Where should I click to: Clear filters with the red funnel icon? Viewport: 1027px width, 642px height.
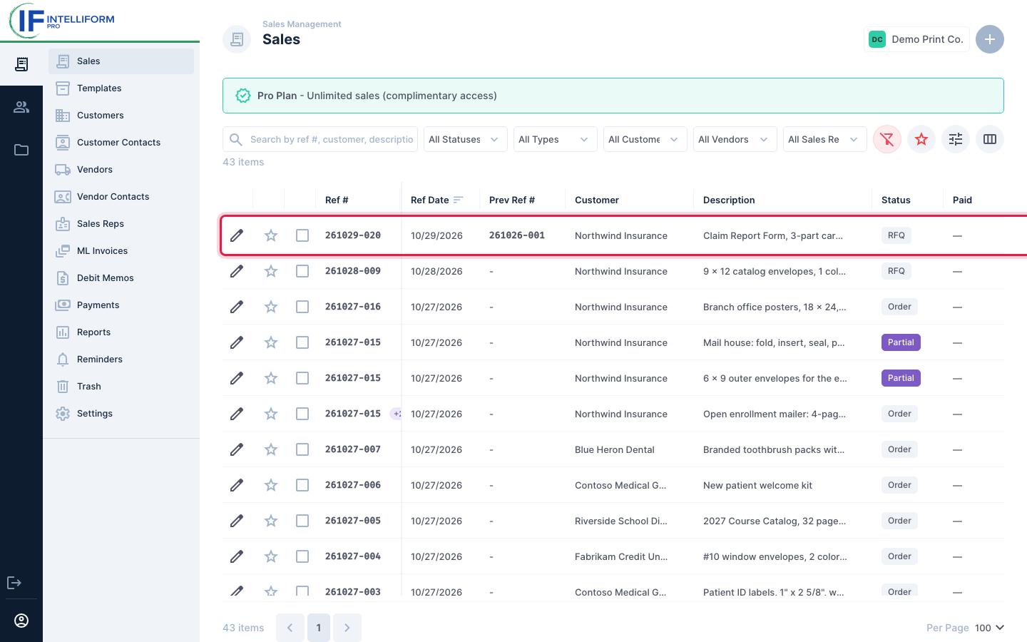(x=887, y=139)
